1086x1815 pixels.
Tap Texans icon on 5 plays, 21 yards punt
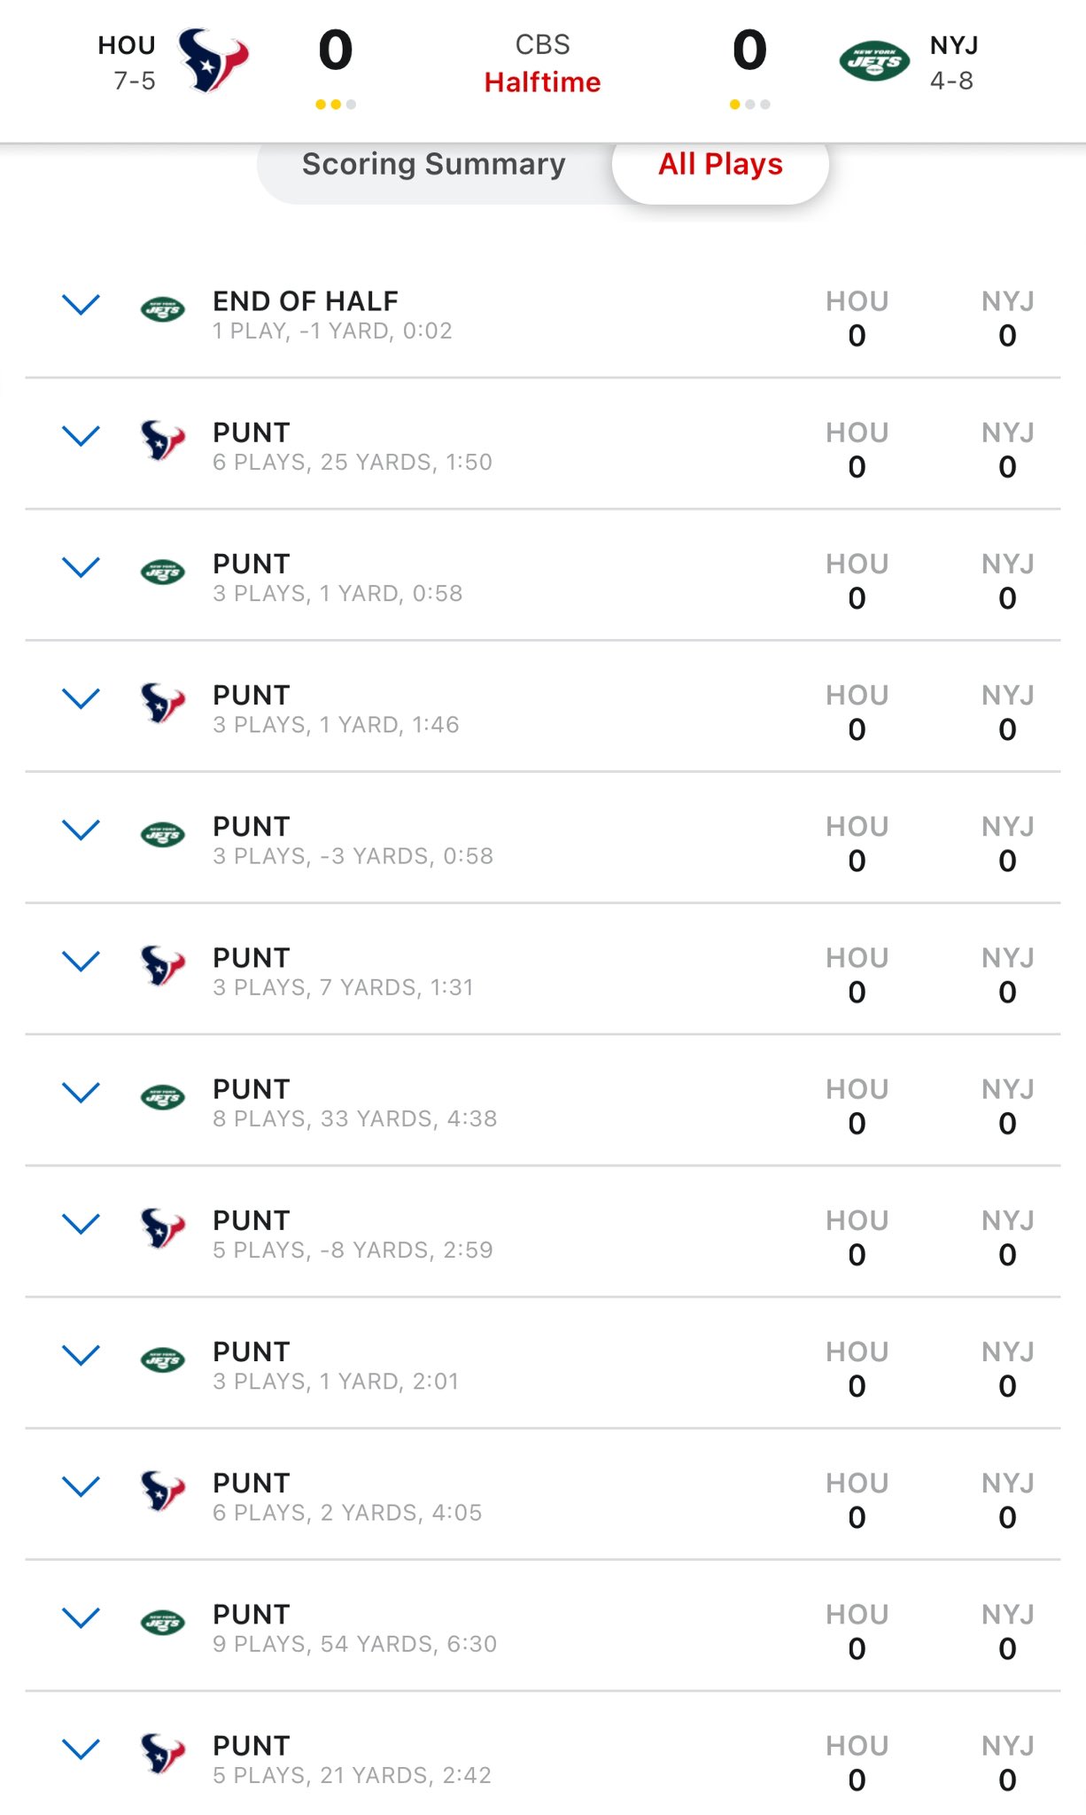point(163,1754)
